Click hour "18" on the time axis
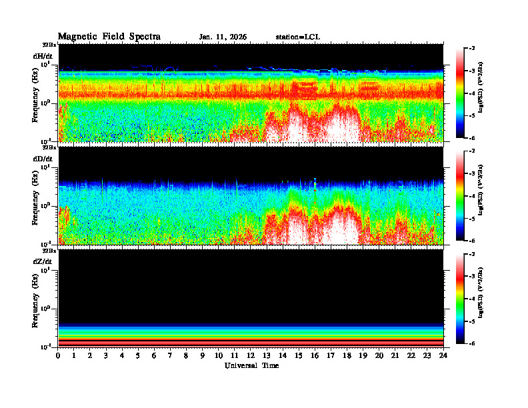The image size is (528, 408). (347, 355)
